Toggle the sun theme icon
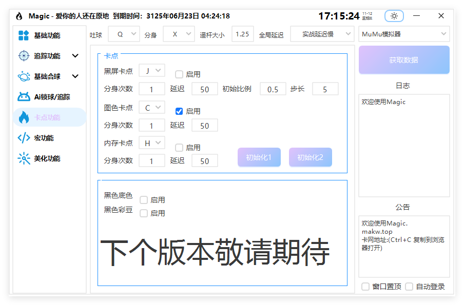This screenshot has width=464, height=305. tap(394, 16)
